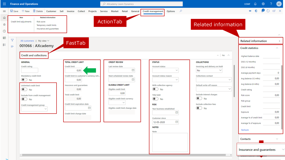Viewport: 285px width, 160px height.
Task: Open in new window icon
Action: (274, 11)
